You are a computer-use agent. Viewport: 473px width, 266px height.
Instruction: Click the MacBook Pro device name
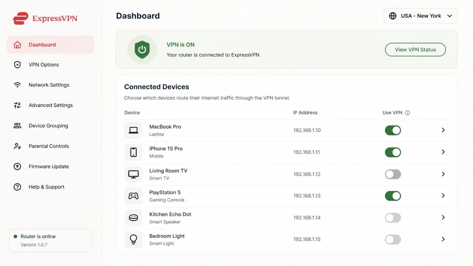(x=165, y=127)
